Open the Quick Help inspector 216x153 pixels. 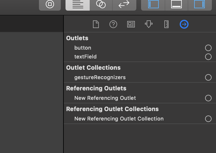113,24
